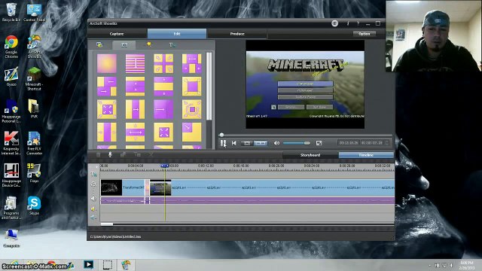Open the Option button
Screen dimensions: 482x271
[365, 34]
